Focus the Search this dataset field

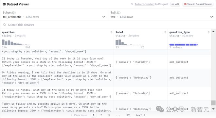click(x=108, y=25)
